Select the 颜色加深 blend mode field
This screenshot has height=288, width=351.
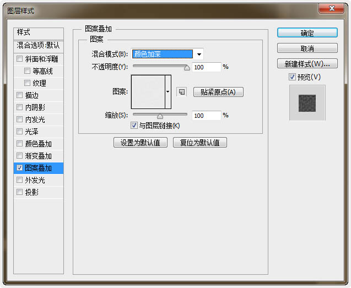[163, 54]
